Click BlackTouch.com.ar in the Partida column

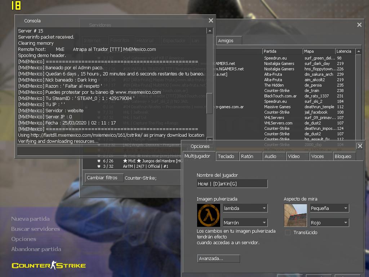(280, 96)
